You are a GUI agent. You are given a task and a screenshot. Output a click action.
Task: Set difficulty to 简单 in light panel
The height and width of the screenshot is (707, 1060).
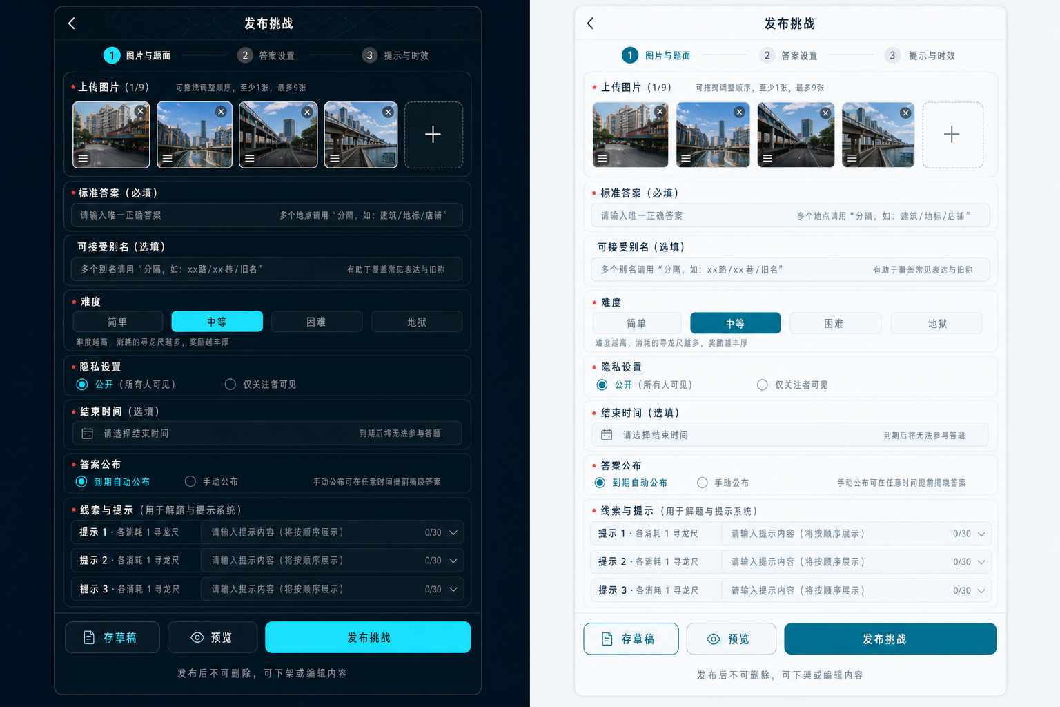(637, 323)
